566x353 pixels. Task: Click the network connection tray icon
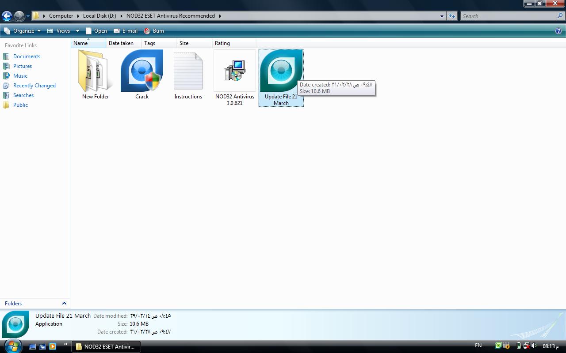527,345
